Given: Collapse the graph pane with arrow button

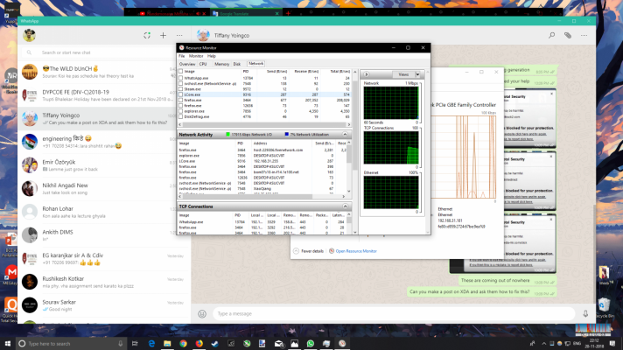Looking at the screenshot, I should coord(367,74).
